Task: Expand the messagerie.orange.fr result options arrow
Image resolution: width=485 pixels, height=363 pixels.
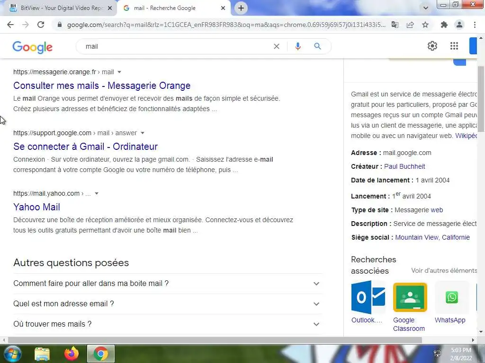Action: click(x=119, y=72)
